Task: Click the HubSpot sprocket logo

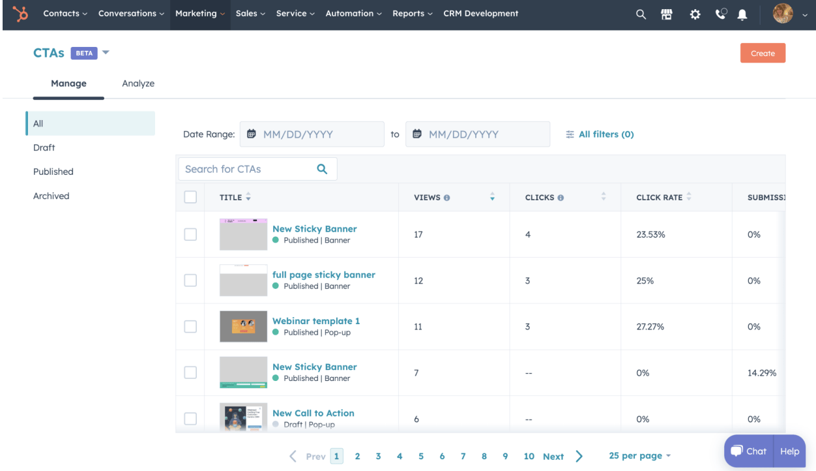Action: pyautogui.click(x=19, y=14)
